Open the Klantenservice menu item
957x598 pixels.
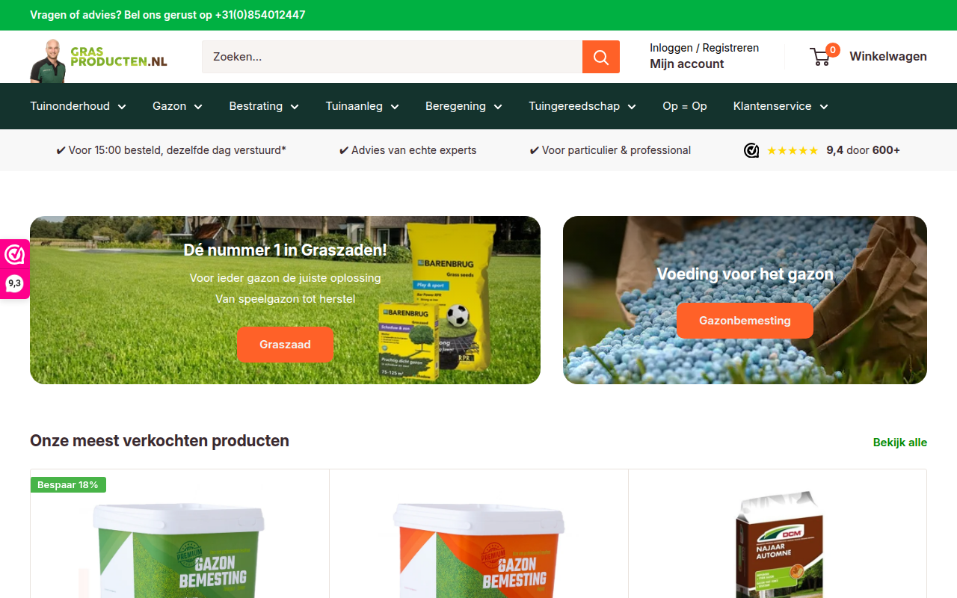pyautogui.click(x=772, y=106)
